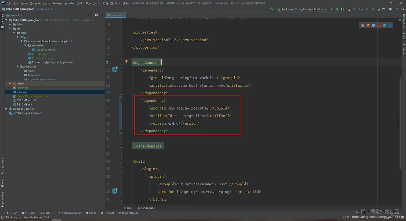The height and width of the screenshot is (221, 406).
Task: Build project with the hammer icon
Action: (271, 9)
